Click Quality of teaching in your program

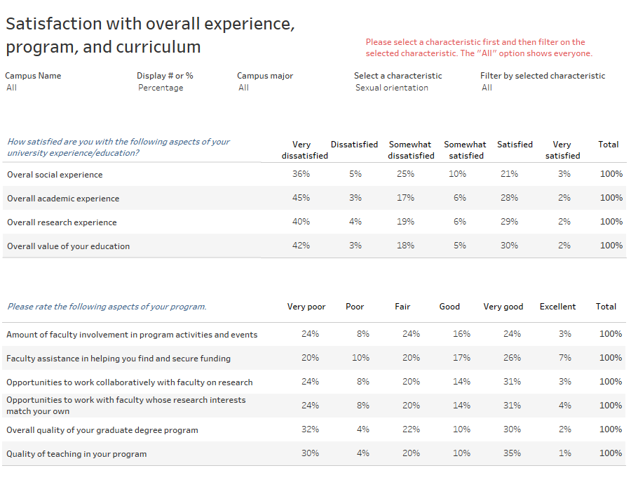coord(76,454)
